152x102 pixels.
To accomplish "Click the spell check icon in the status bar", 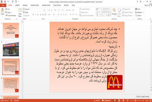I will point(11,100).
